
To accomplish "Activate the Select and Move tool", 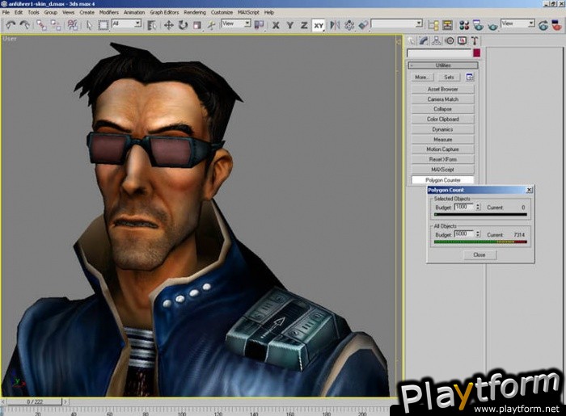I will 168,25.
